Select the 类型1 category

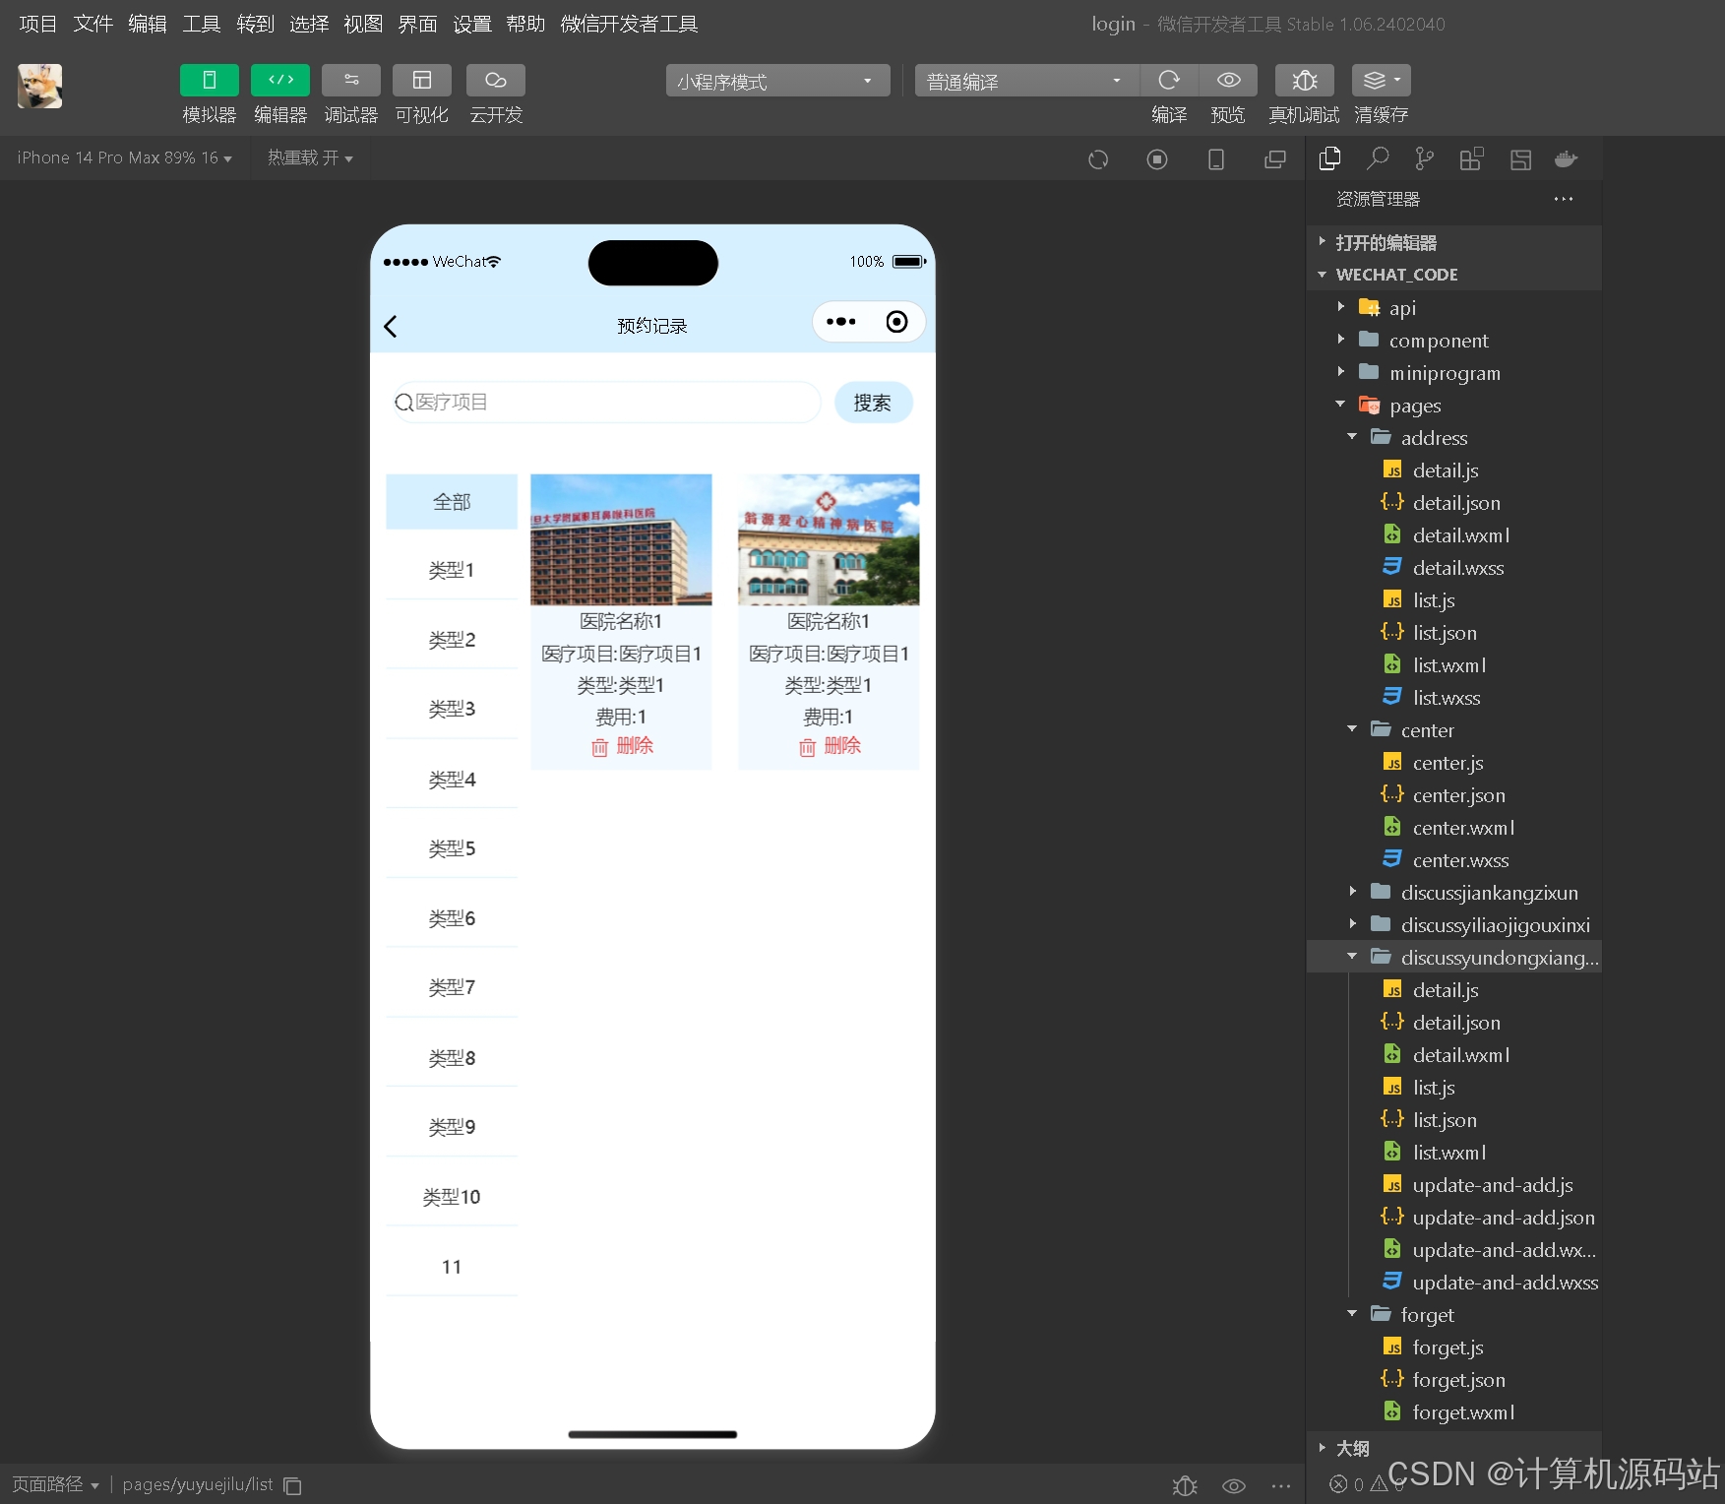click(x=452, y=570)
